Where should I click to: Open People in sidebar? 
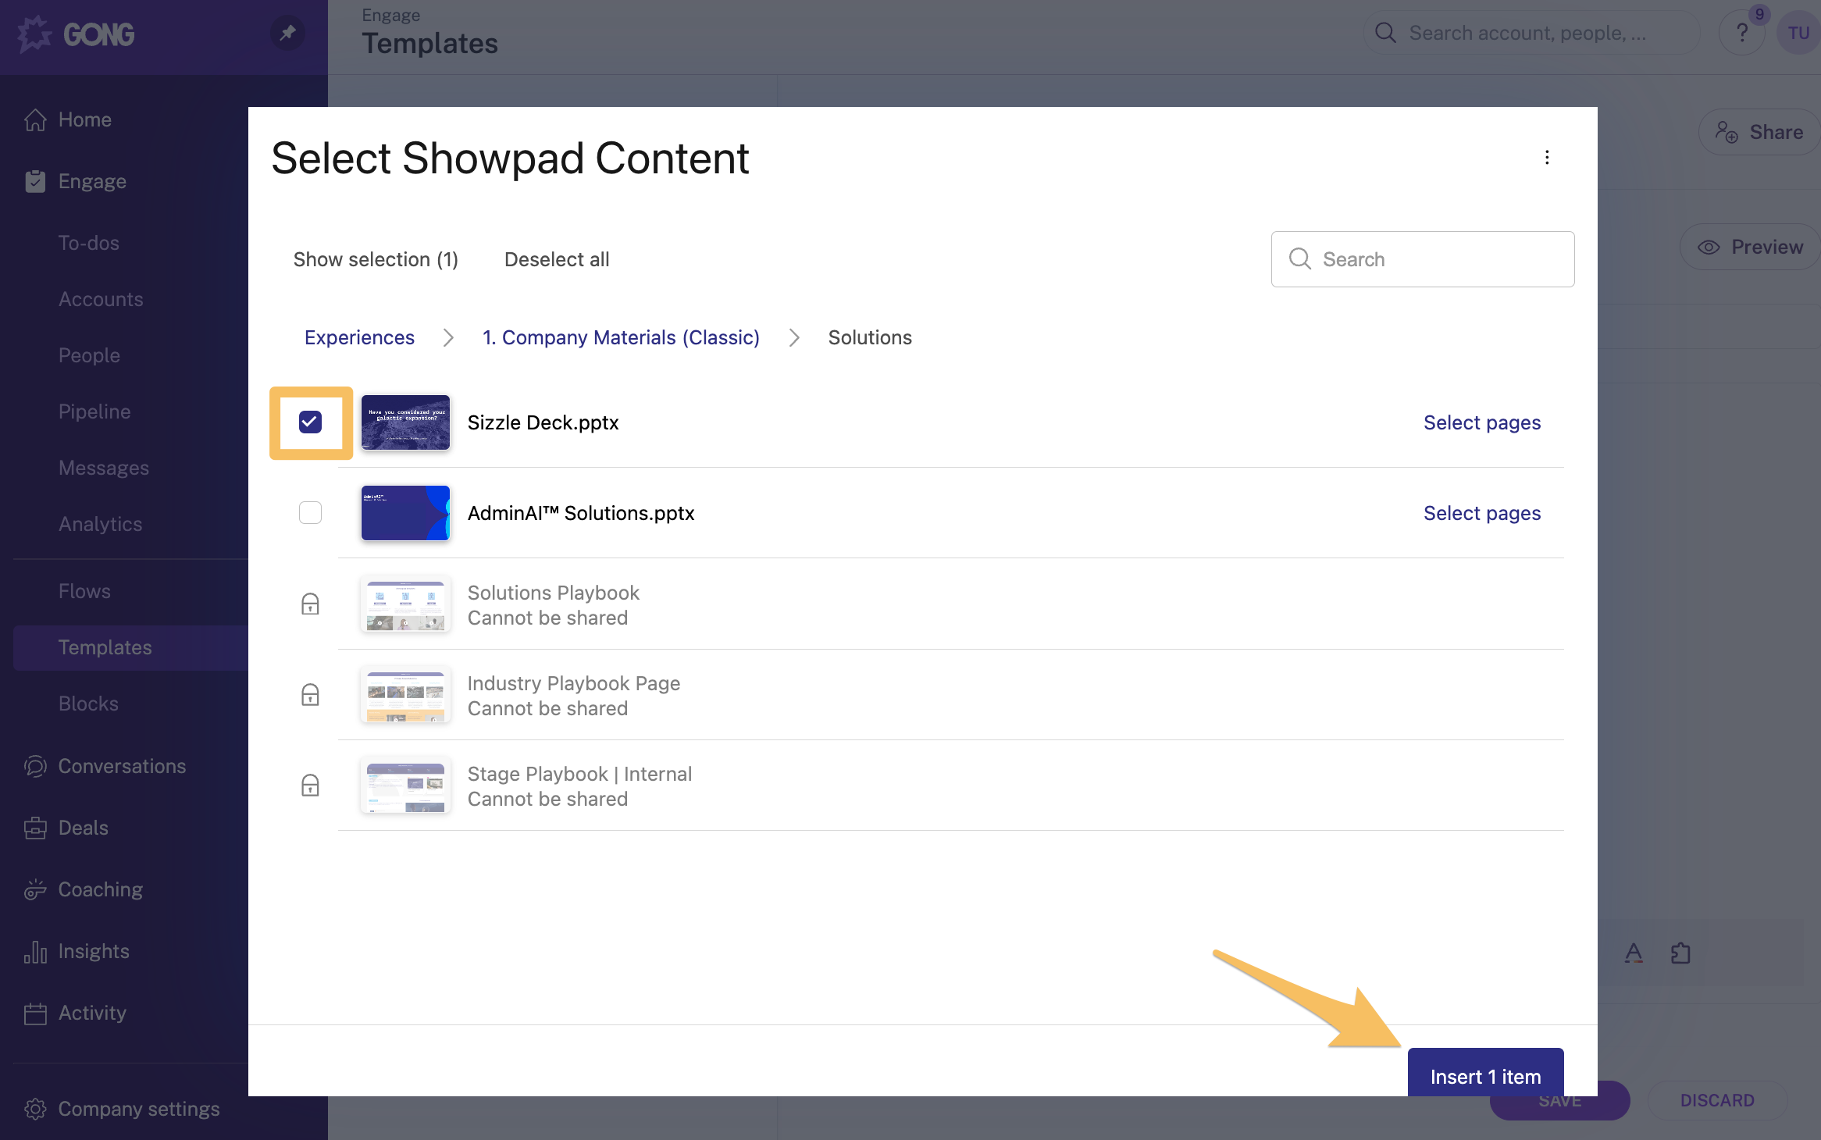[x=89, y=355]
